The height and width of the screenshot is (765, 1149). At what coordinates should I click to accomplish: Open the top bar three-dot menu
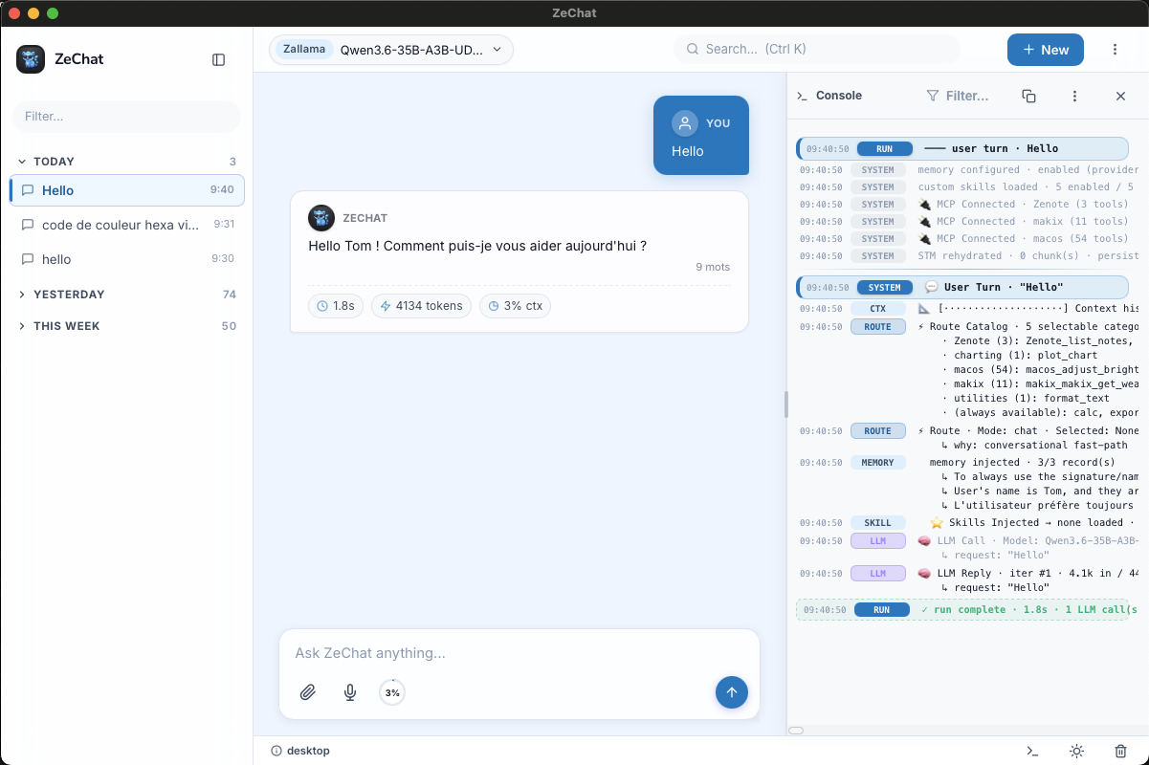coord(1115,50)
